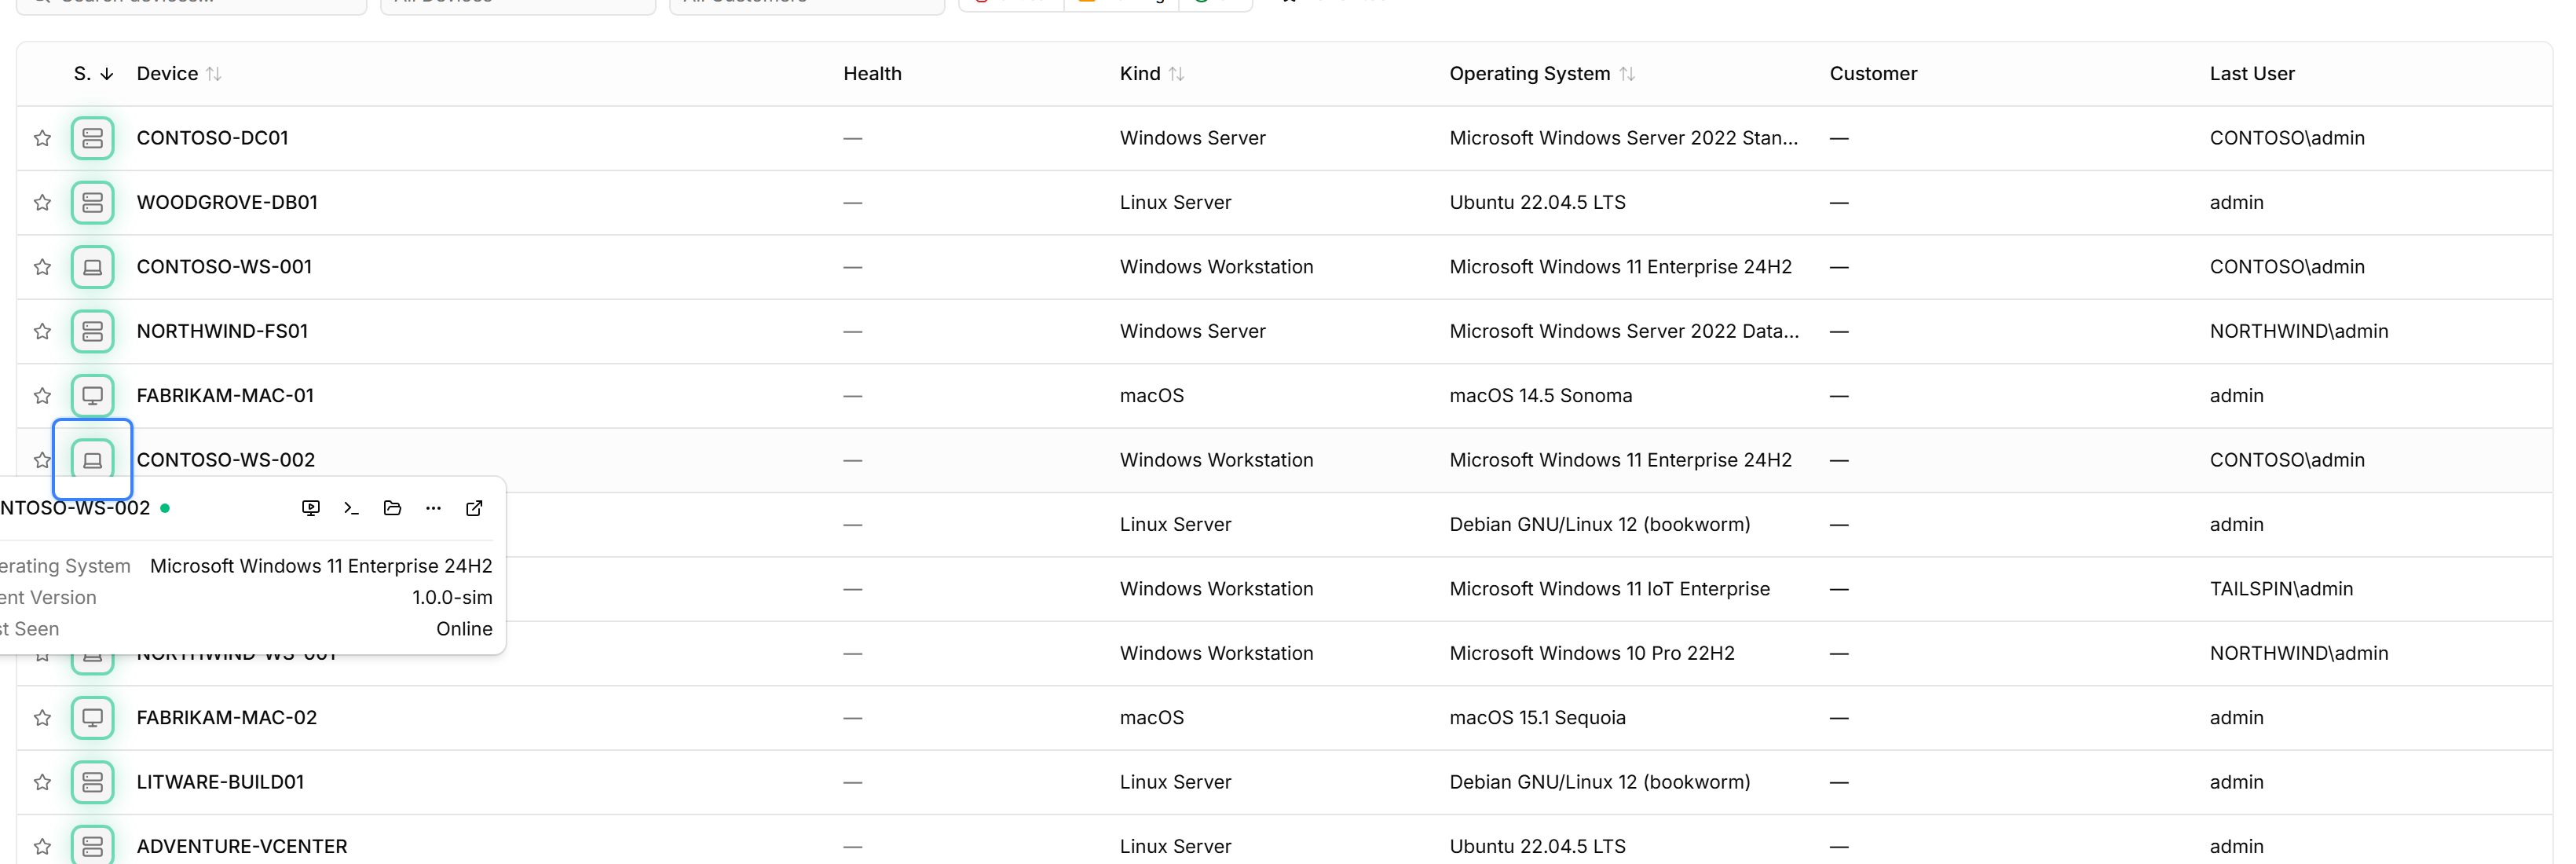Click the NORTHWIND-FS01 server status icon
Image resolution: width=2576 pixels, height=864 pixels.
pyautogui.click(x=92, y=331)
